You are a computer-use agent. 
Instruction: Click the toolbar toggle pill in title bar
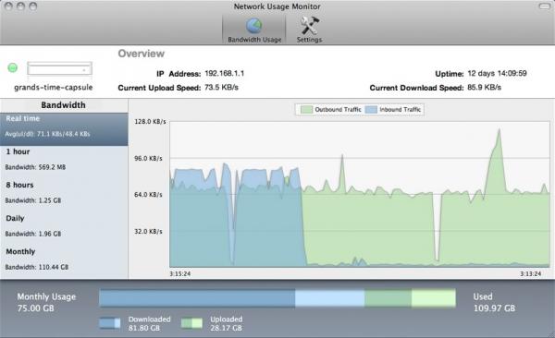(544, 6)
